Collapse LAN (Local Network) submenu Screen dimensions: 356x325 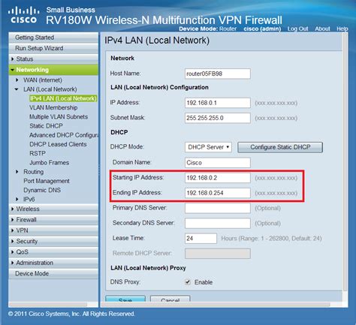click(50, 89)
